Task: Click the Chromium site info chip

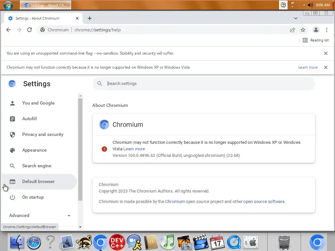Action: 55,30
